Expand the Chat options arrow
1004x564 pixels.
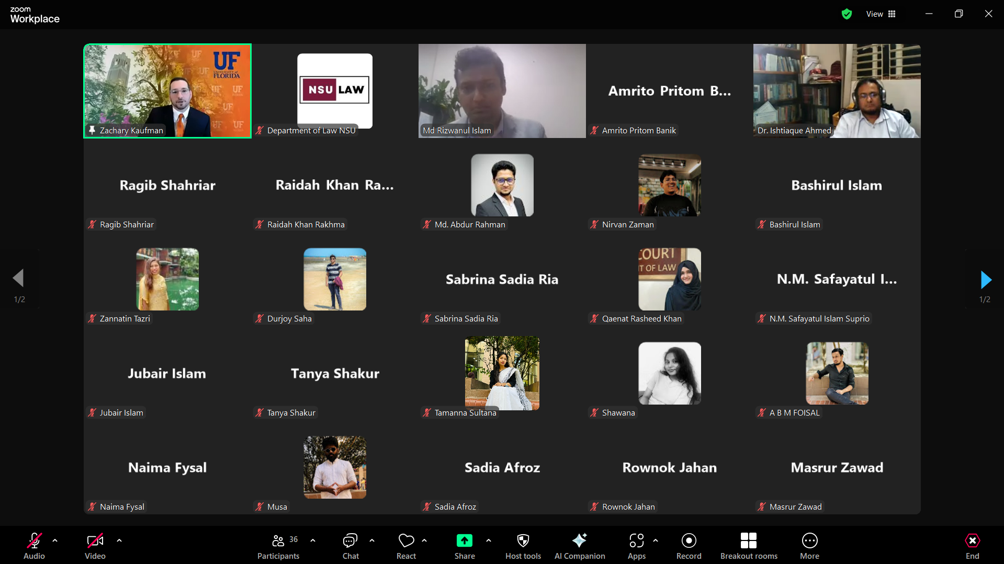[372, 540]
